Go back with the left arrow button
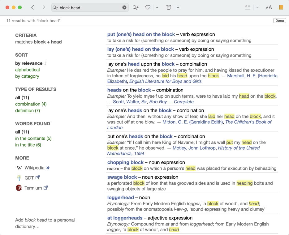The width and height of the screenshot is (289, 235). [32, 7]
